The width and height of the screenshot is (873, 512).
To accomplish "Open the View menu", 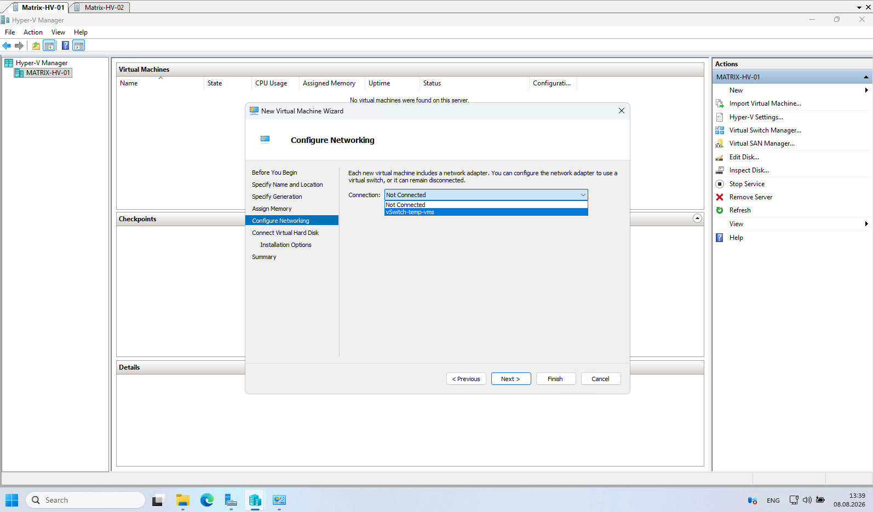I will (58, 32).
